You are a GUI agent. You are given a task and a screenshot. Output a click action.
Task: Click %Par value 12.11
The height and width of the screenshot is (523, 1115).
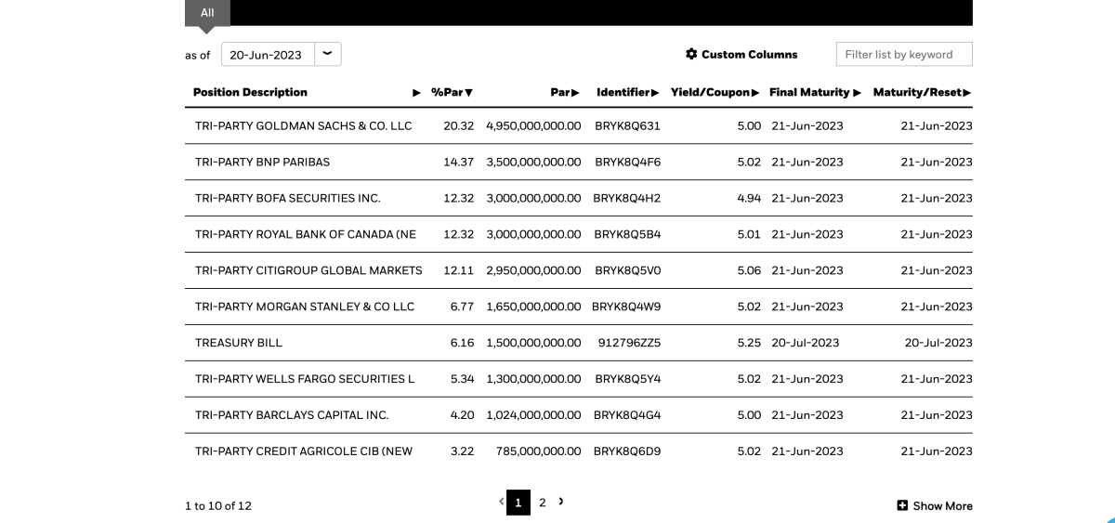(x=459, y=270)
